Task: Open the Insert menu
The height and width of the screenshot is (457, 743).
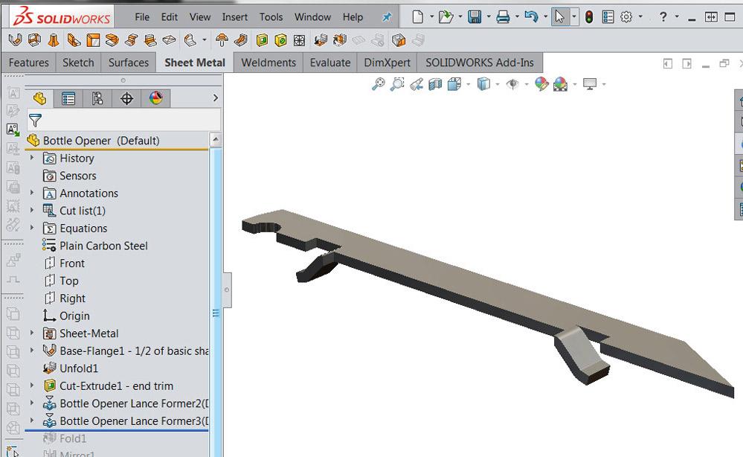Action: 235,17
